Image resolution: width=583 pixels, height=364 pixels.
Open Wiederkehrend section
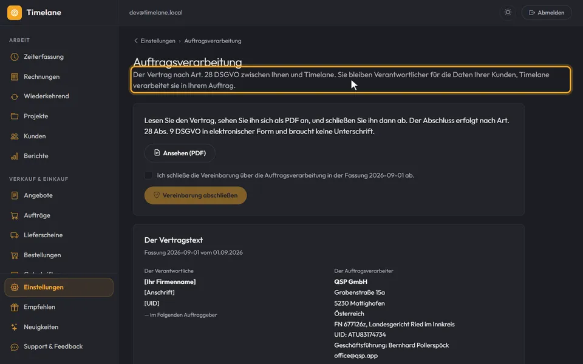click(59, 96)
